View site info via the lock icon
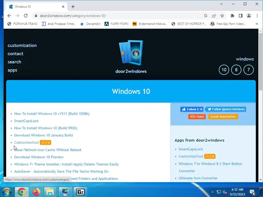The width and height of the screenshot is (263, 197). click(x=36, y=16)
